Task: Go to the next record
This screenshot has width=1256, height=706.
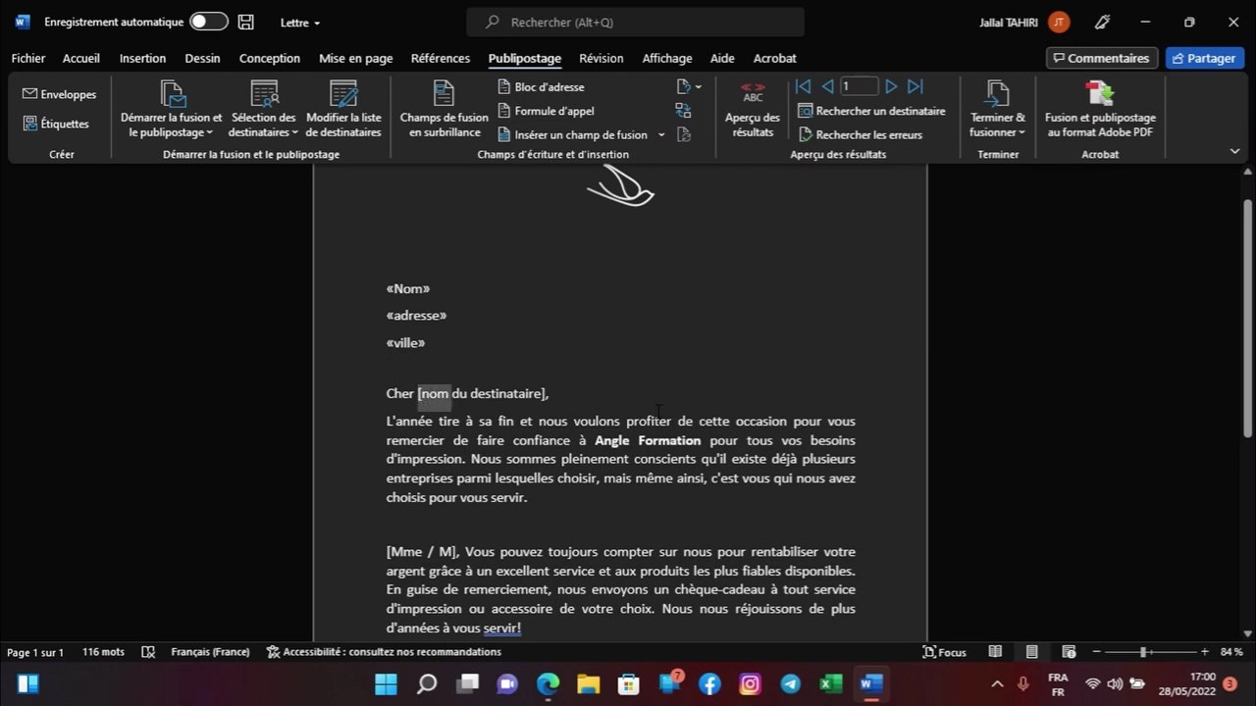Action: [891, 86]
